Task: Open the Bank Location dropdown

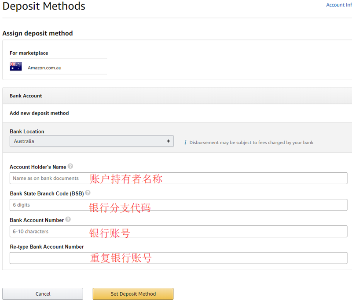Action: point(92,141)
